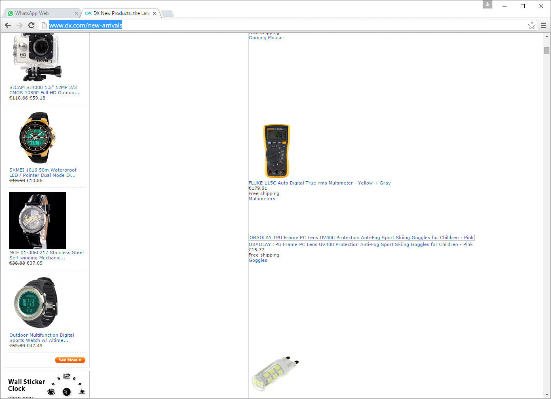Close the WhatsApp Web tab
Image resolution: width=551 pixels, height=399 pixels.
(76, 13)
